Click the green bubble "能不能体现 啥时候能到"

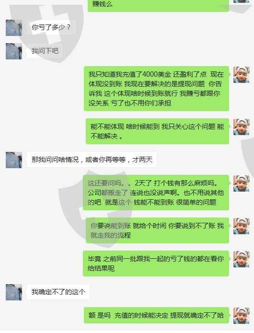pyautogui.click(x=157, y=131)
